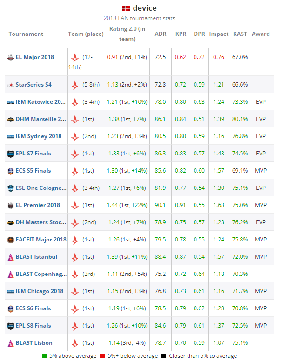Click the Denmark flag next to device

[126, 8]
